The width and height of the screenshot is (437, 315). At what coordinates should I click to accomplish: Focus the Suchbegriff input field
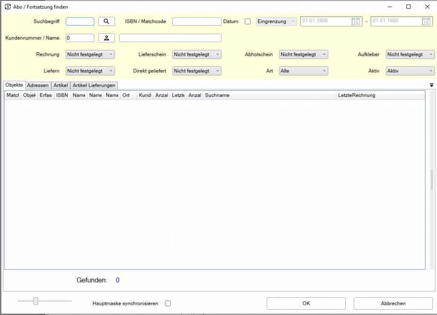(x=80, y=21)
